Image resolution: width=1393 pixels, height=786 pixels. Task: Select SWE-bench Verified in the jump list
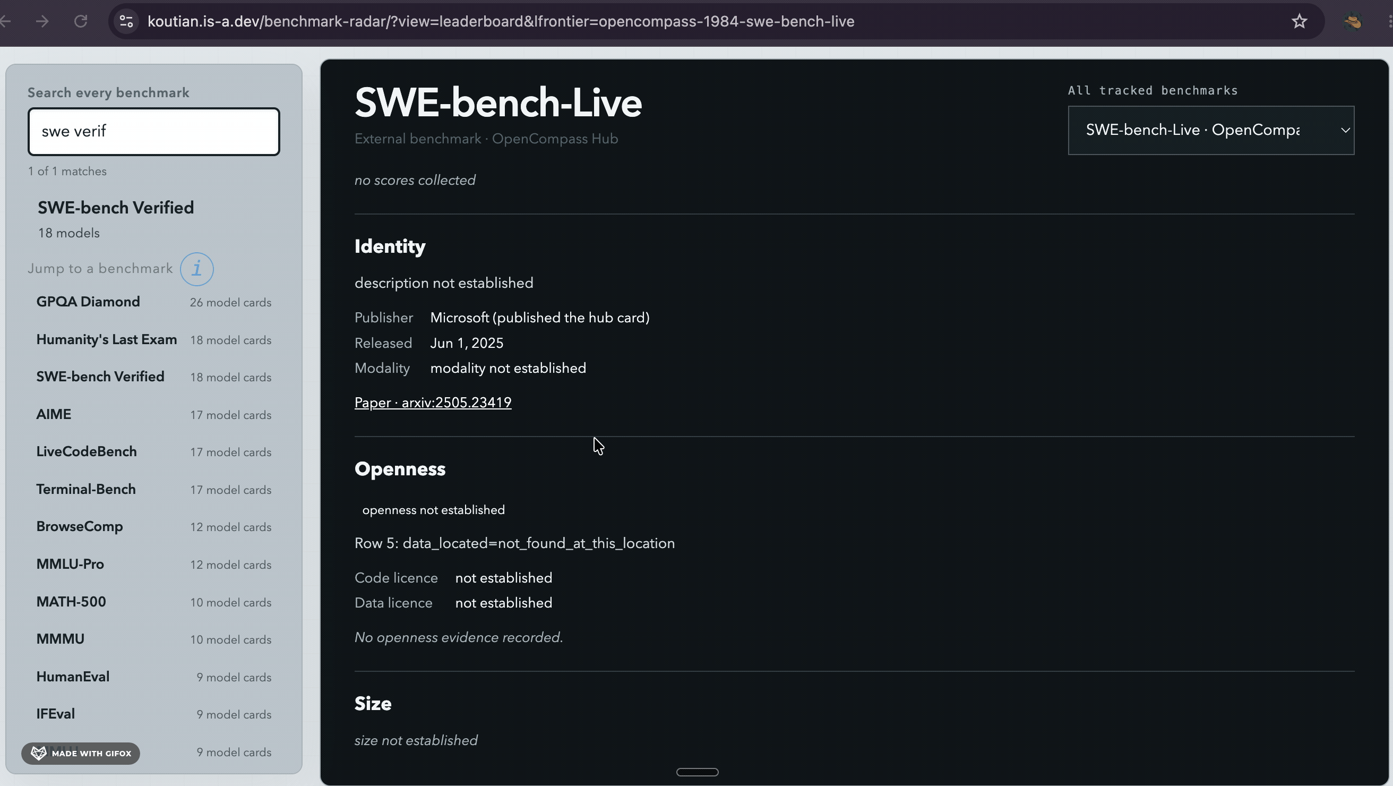153,377
